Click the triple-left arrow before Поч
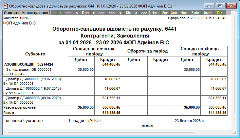 coord(68,13)
